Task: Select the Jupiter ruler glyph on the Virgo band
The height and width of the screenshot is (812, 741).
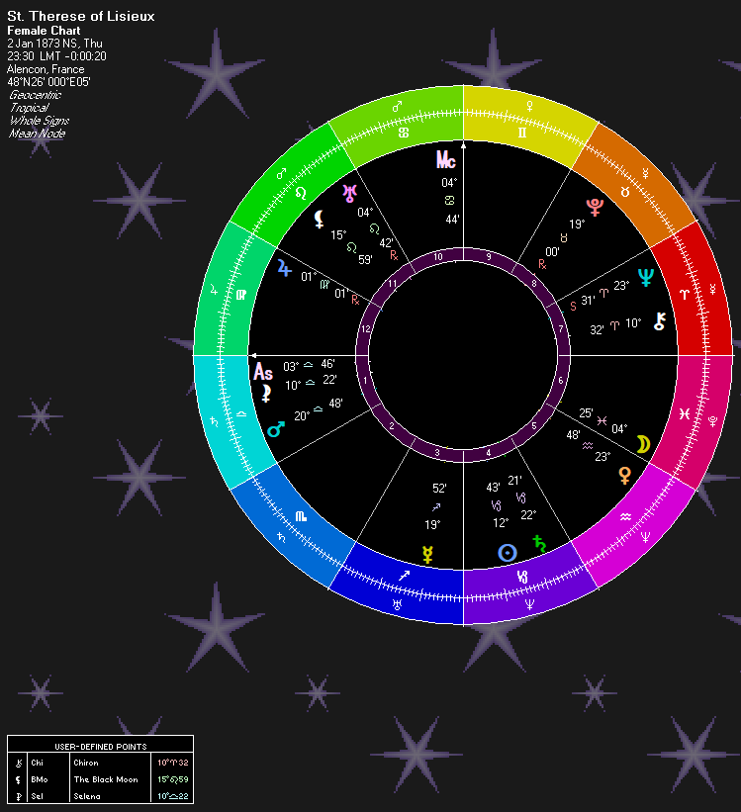Action: (x=214, y=290)
